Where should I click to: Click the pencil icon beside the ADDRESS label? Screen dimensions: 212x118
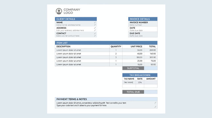[x=95, y=28]
